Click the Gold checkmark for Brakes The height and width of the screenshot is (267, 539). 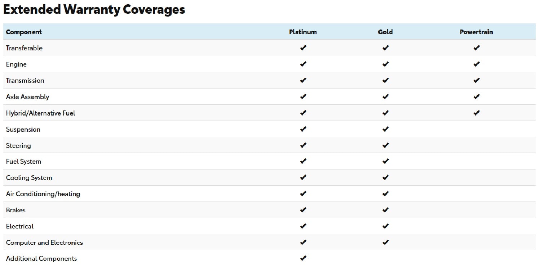pos(385,210)
